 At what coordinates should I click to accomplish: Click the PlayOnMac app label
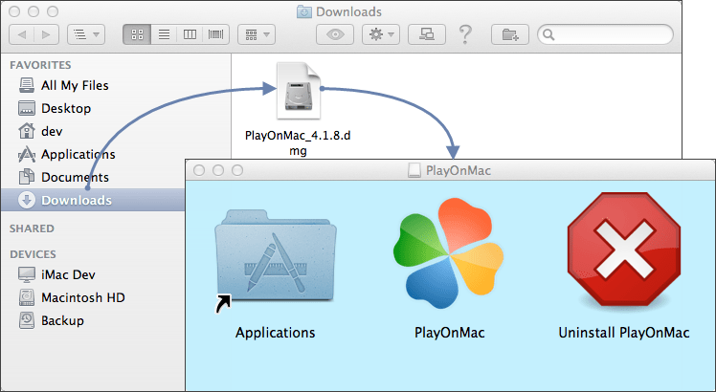[449, 333]
